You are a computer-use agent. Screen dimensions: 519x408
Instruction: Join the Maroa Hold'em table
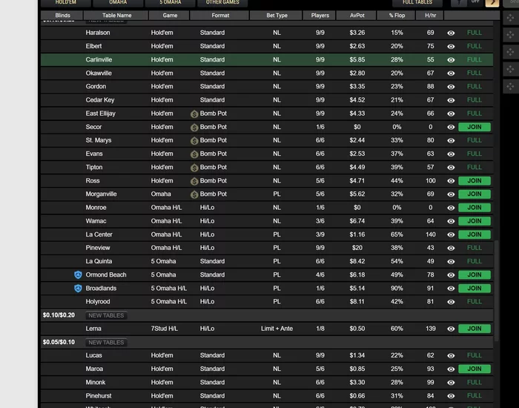point(475,369)
